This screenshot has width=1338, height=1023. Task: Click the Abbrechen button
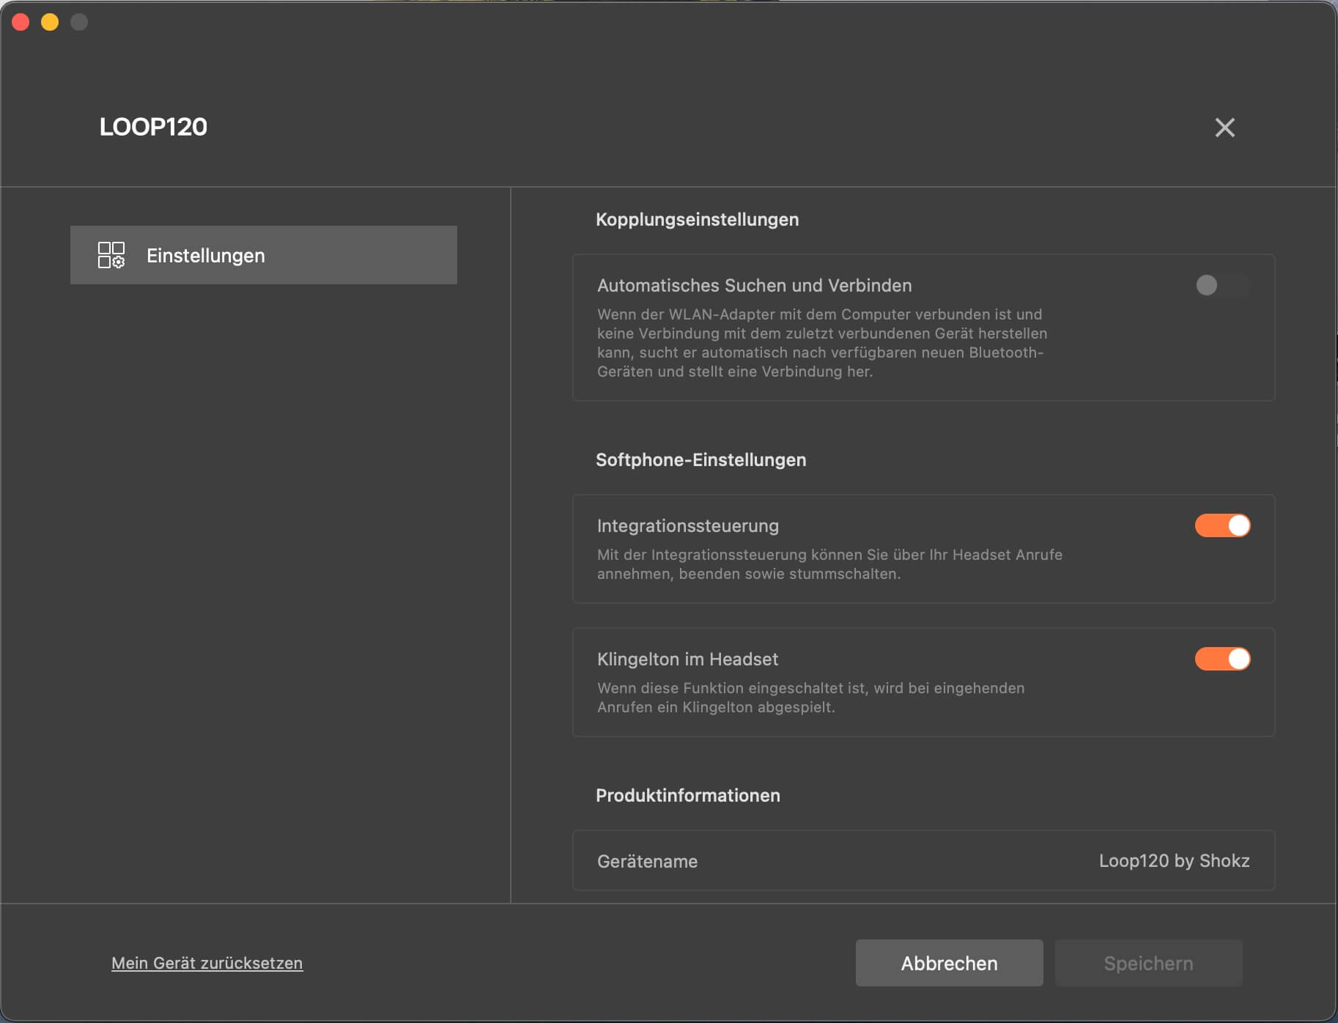point(949,963)
